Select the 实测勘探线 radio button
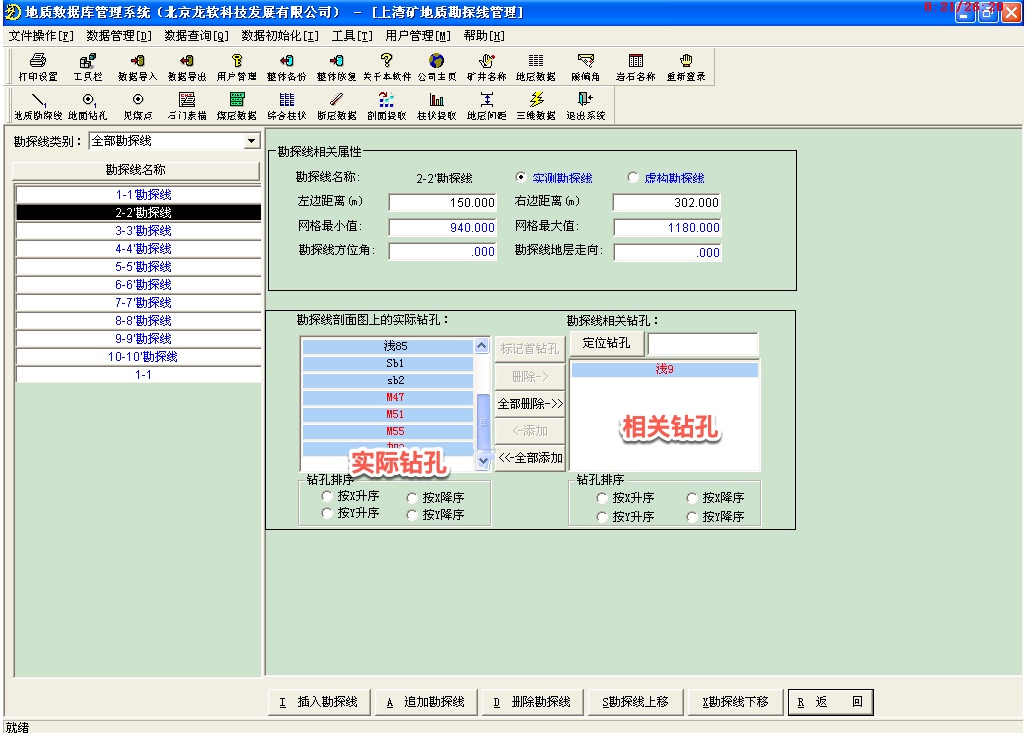 521,178
